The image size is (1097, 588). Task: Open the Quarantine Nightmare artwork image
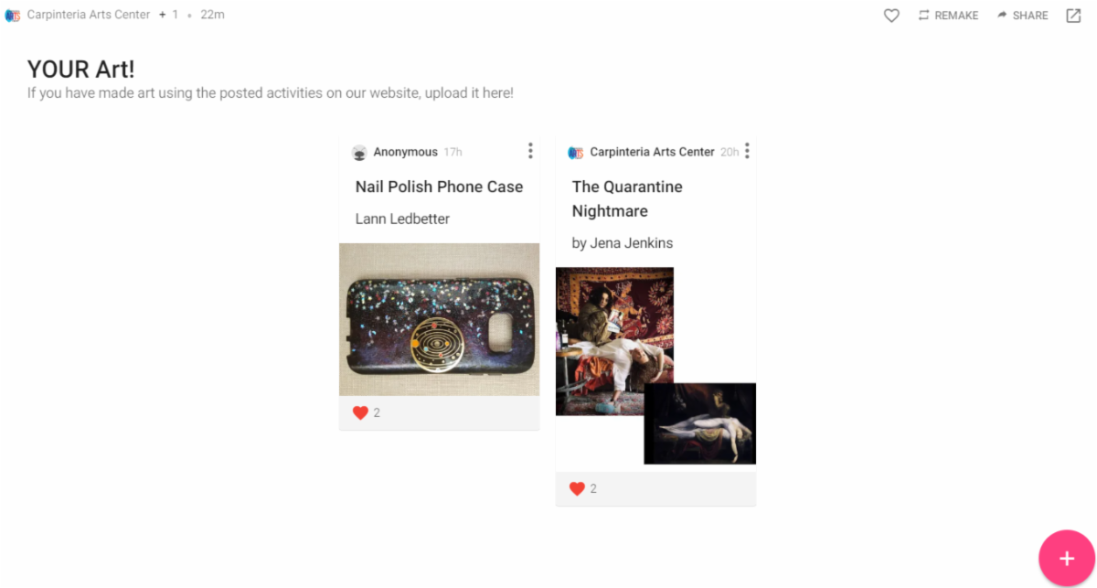click(655, 366)
